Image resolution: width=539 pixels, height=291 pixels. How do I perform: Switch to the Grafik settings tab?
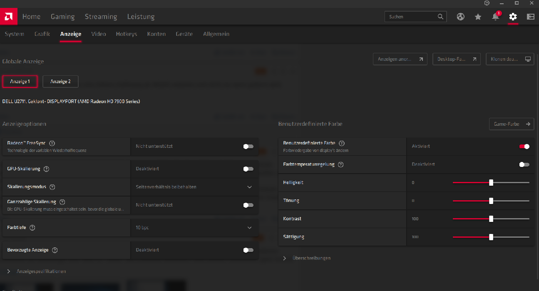point(42,34)
